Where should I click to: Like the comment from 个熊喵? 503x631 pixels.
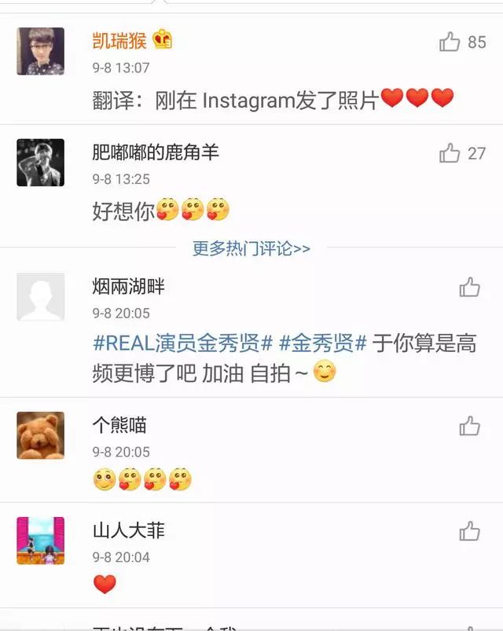pos(470,426)
